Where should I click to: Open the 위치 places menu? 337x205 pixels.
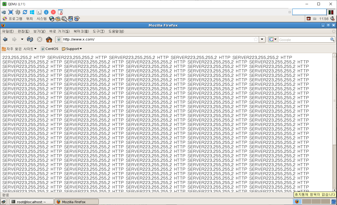(x=29, y=19)
